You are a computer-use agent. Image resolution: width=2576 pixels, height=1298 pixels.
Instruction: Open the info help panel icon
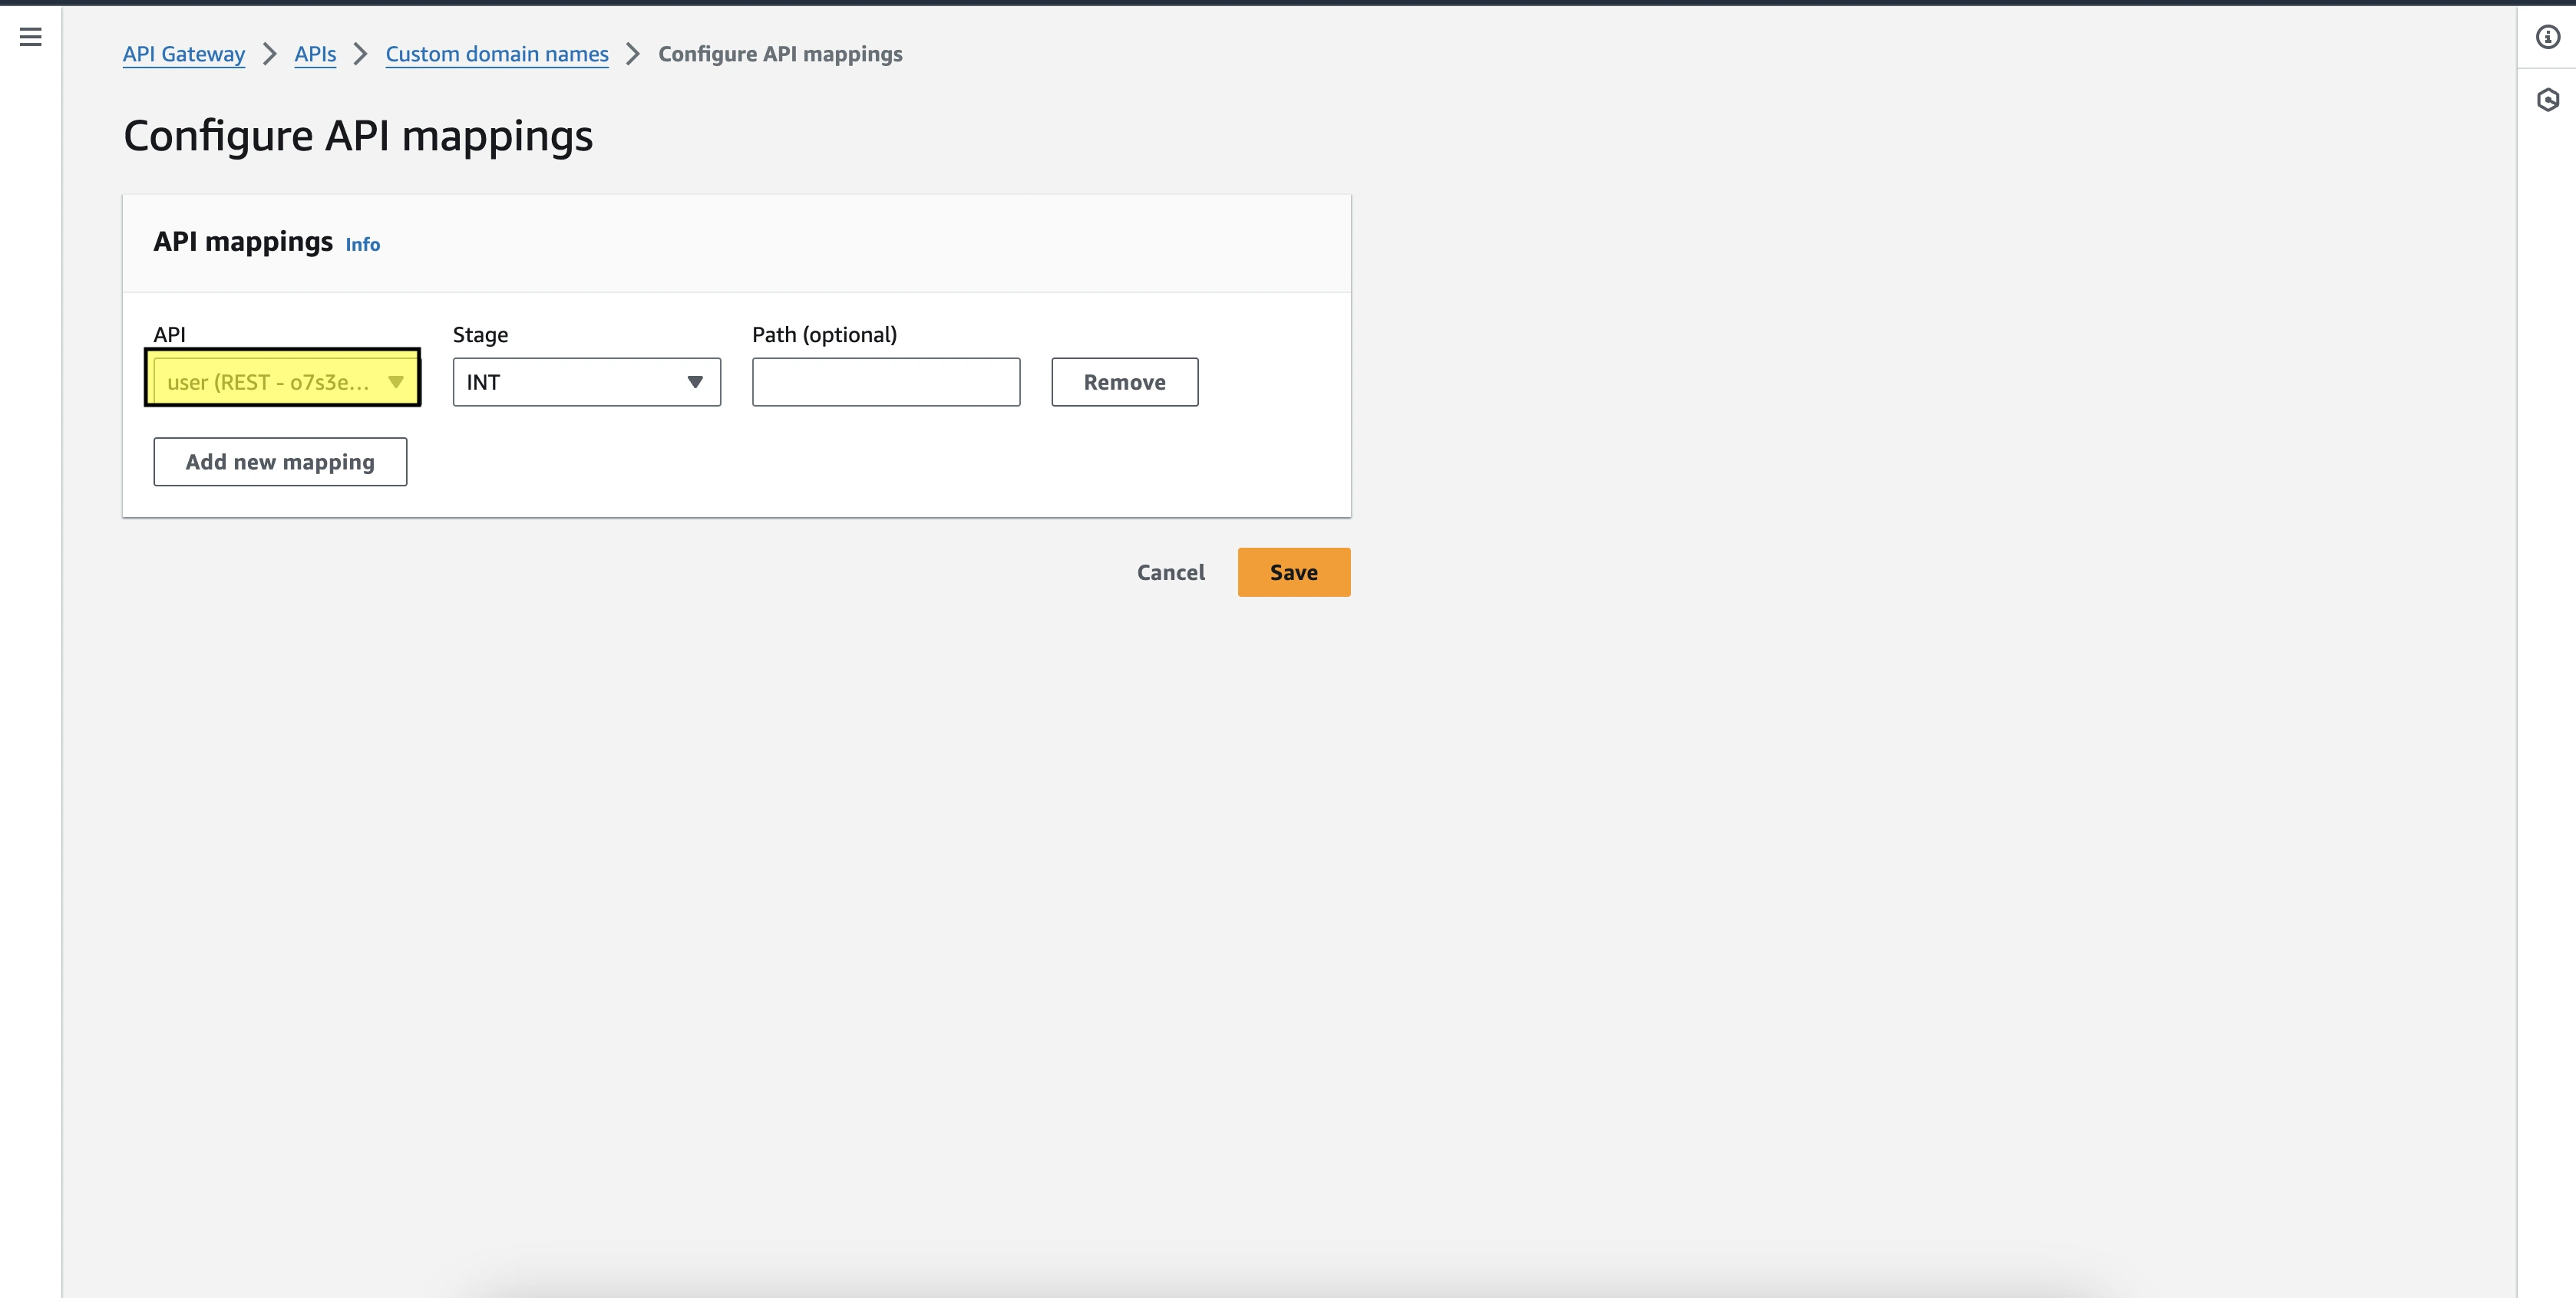[x=2547, y=37]
